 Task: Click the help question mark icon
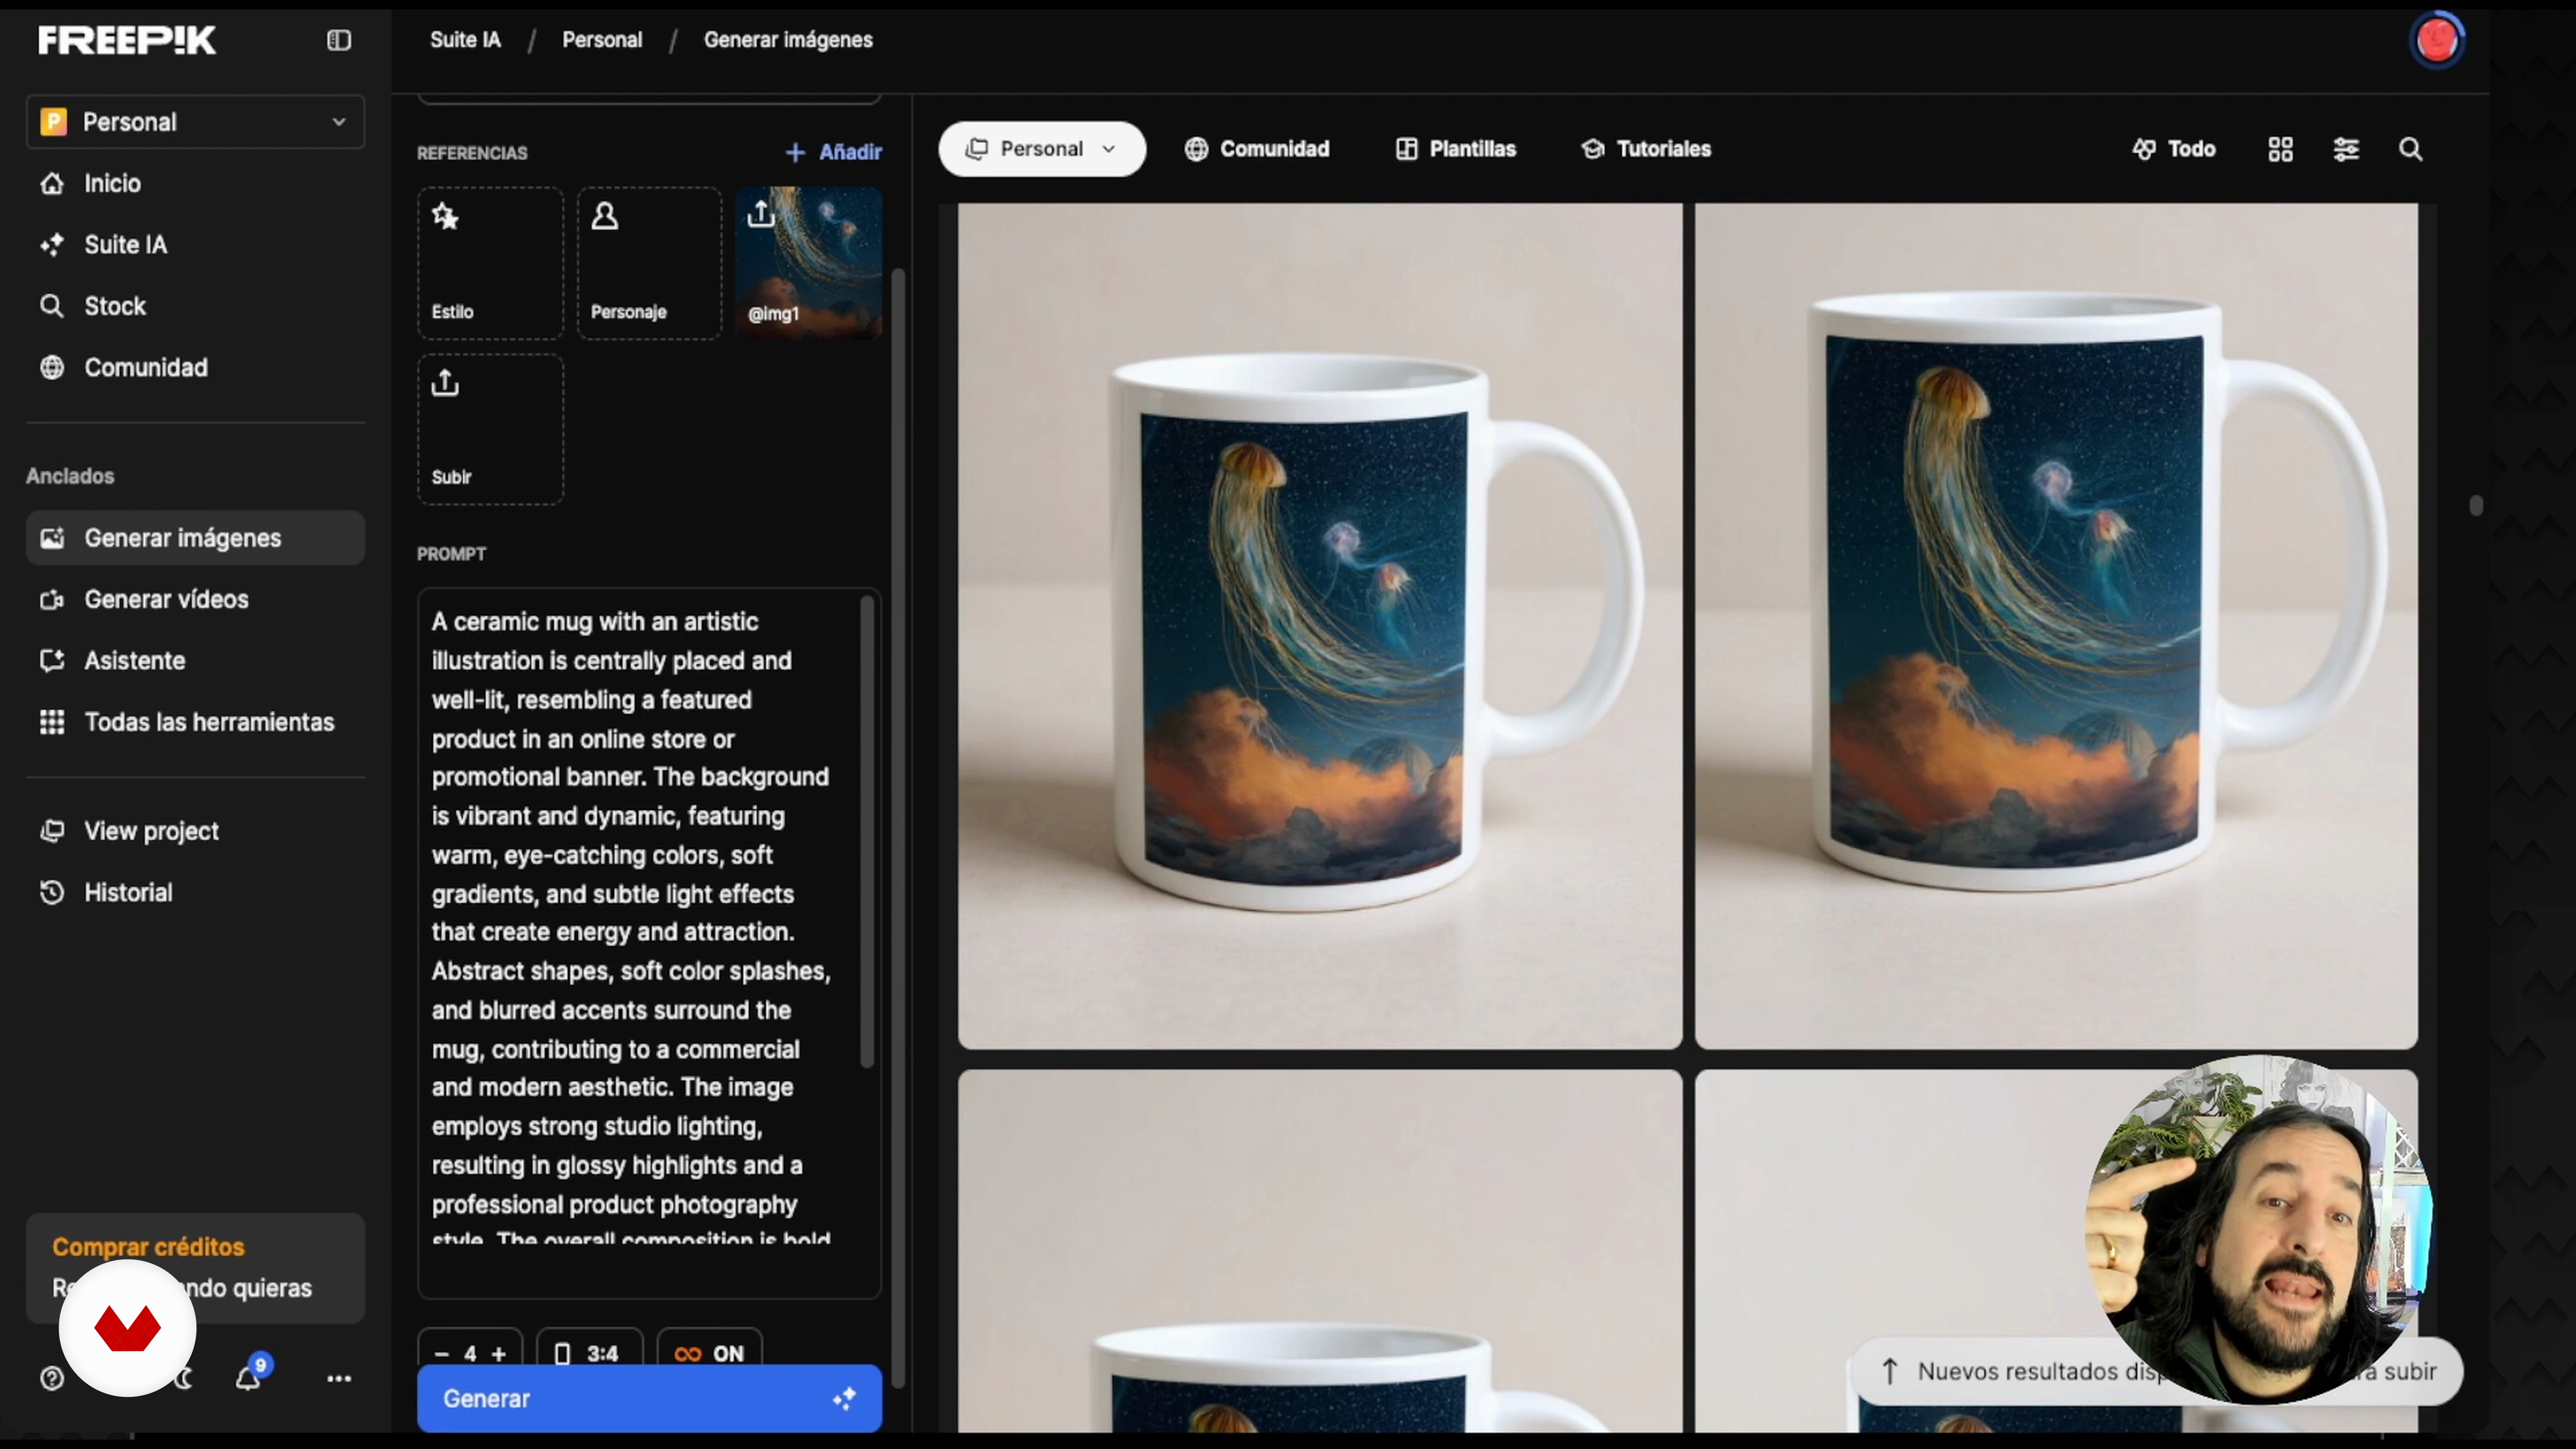[x=51, y=1378]
